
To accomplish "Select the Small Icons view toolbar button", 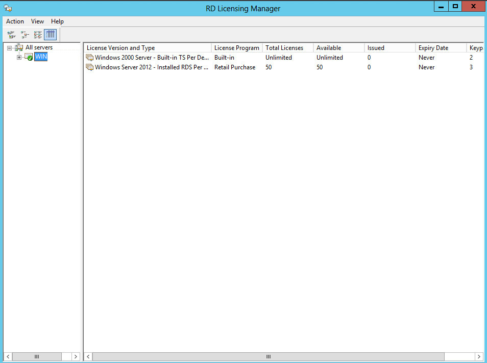I will (25, 35).
